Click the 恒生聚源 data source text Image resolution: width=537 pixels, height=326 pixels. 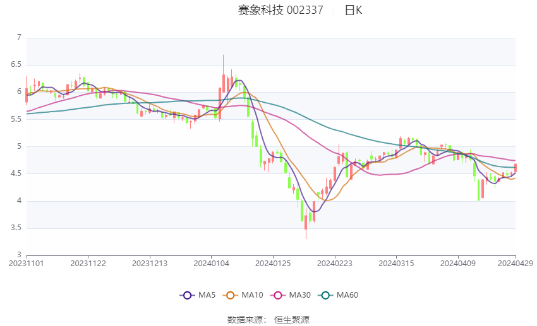click(292, 320)
